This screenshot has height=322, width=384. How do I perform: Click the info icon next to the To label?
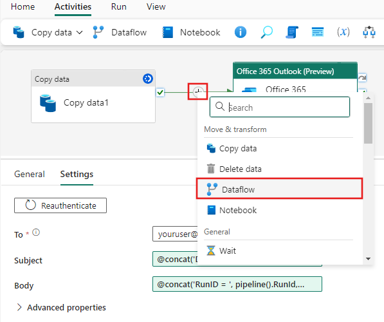(x=36, y=232)
